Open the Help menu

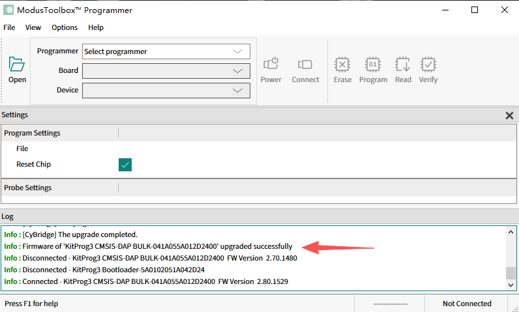coord(96,27)
